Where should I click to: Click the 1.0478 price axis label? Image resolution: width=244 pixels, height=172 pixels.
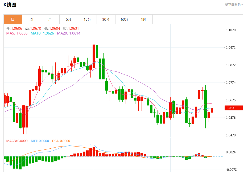point(231,135)
